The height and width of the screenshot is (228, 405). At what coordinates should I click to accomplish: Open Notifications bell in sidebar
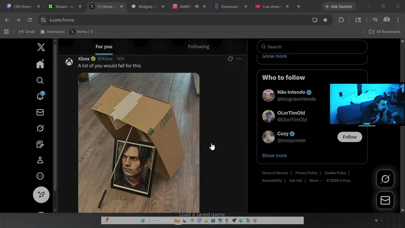[x=40, y=96]
